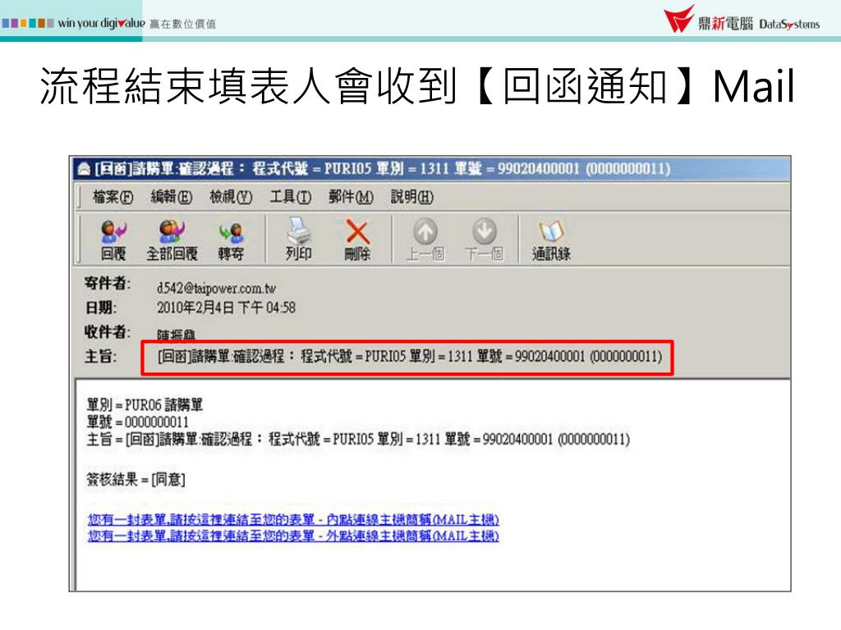The width and height of the screenshot is (841, 630).
Task: Follow the 外點連線主機 form link
Action: 293,536
